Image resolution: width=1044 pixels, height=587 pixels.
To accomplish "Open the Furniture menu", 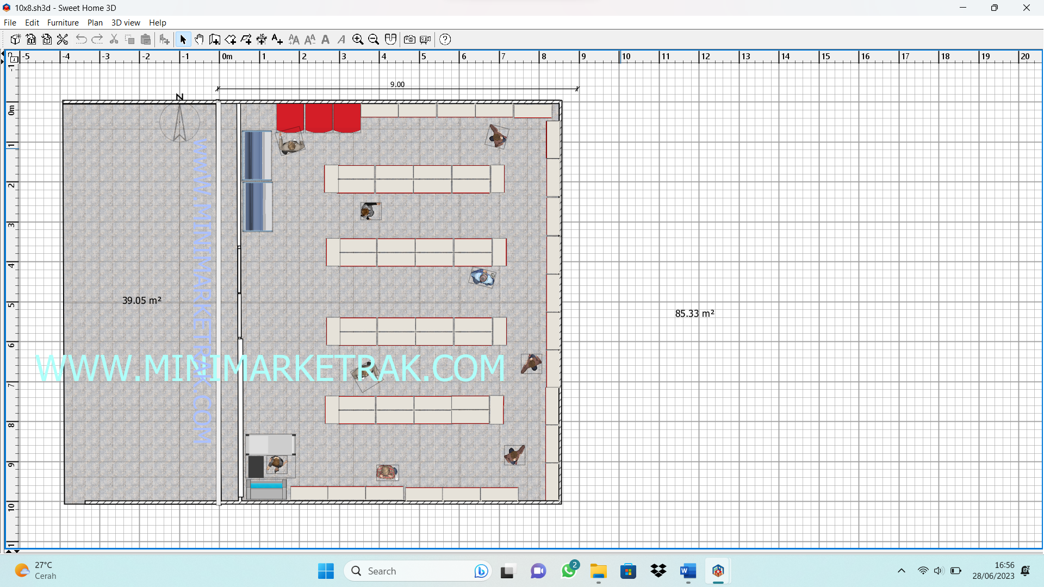I will coord(63,22).
